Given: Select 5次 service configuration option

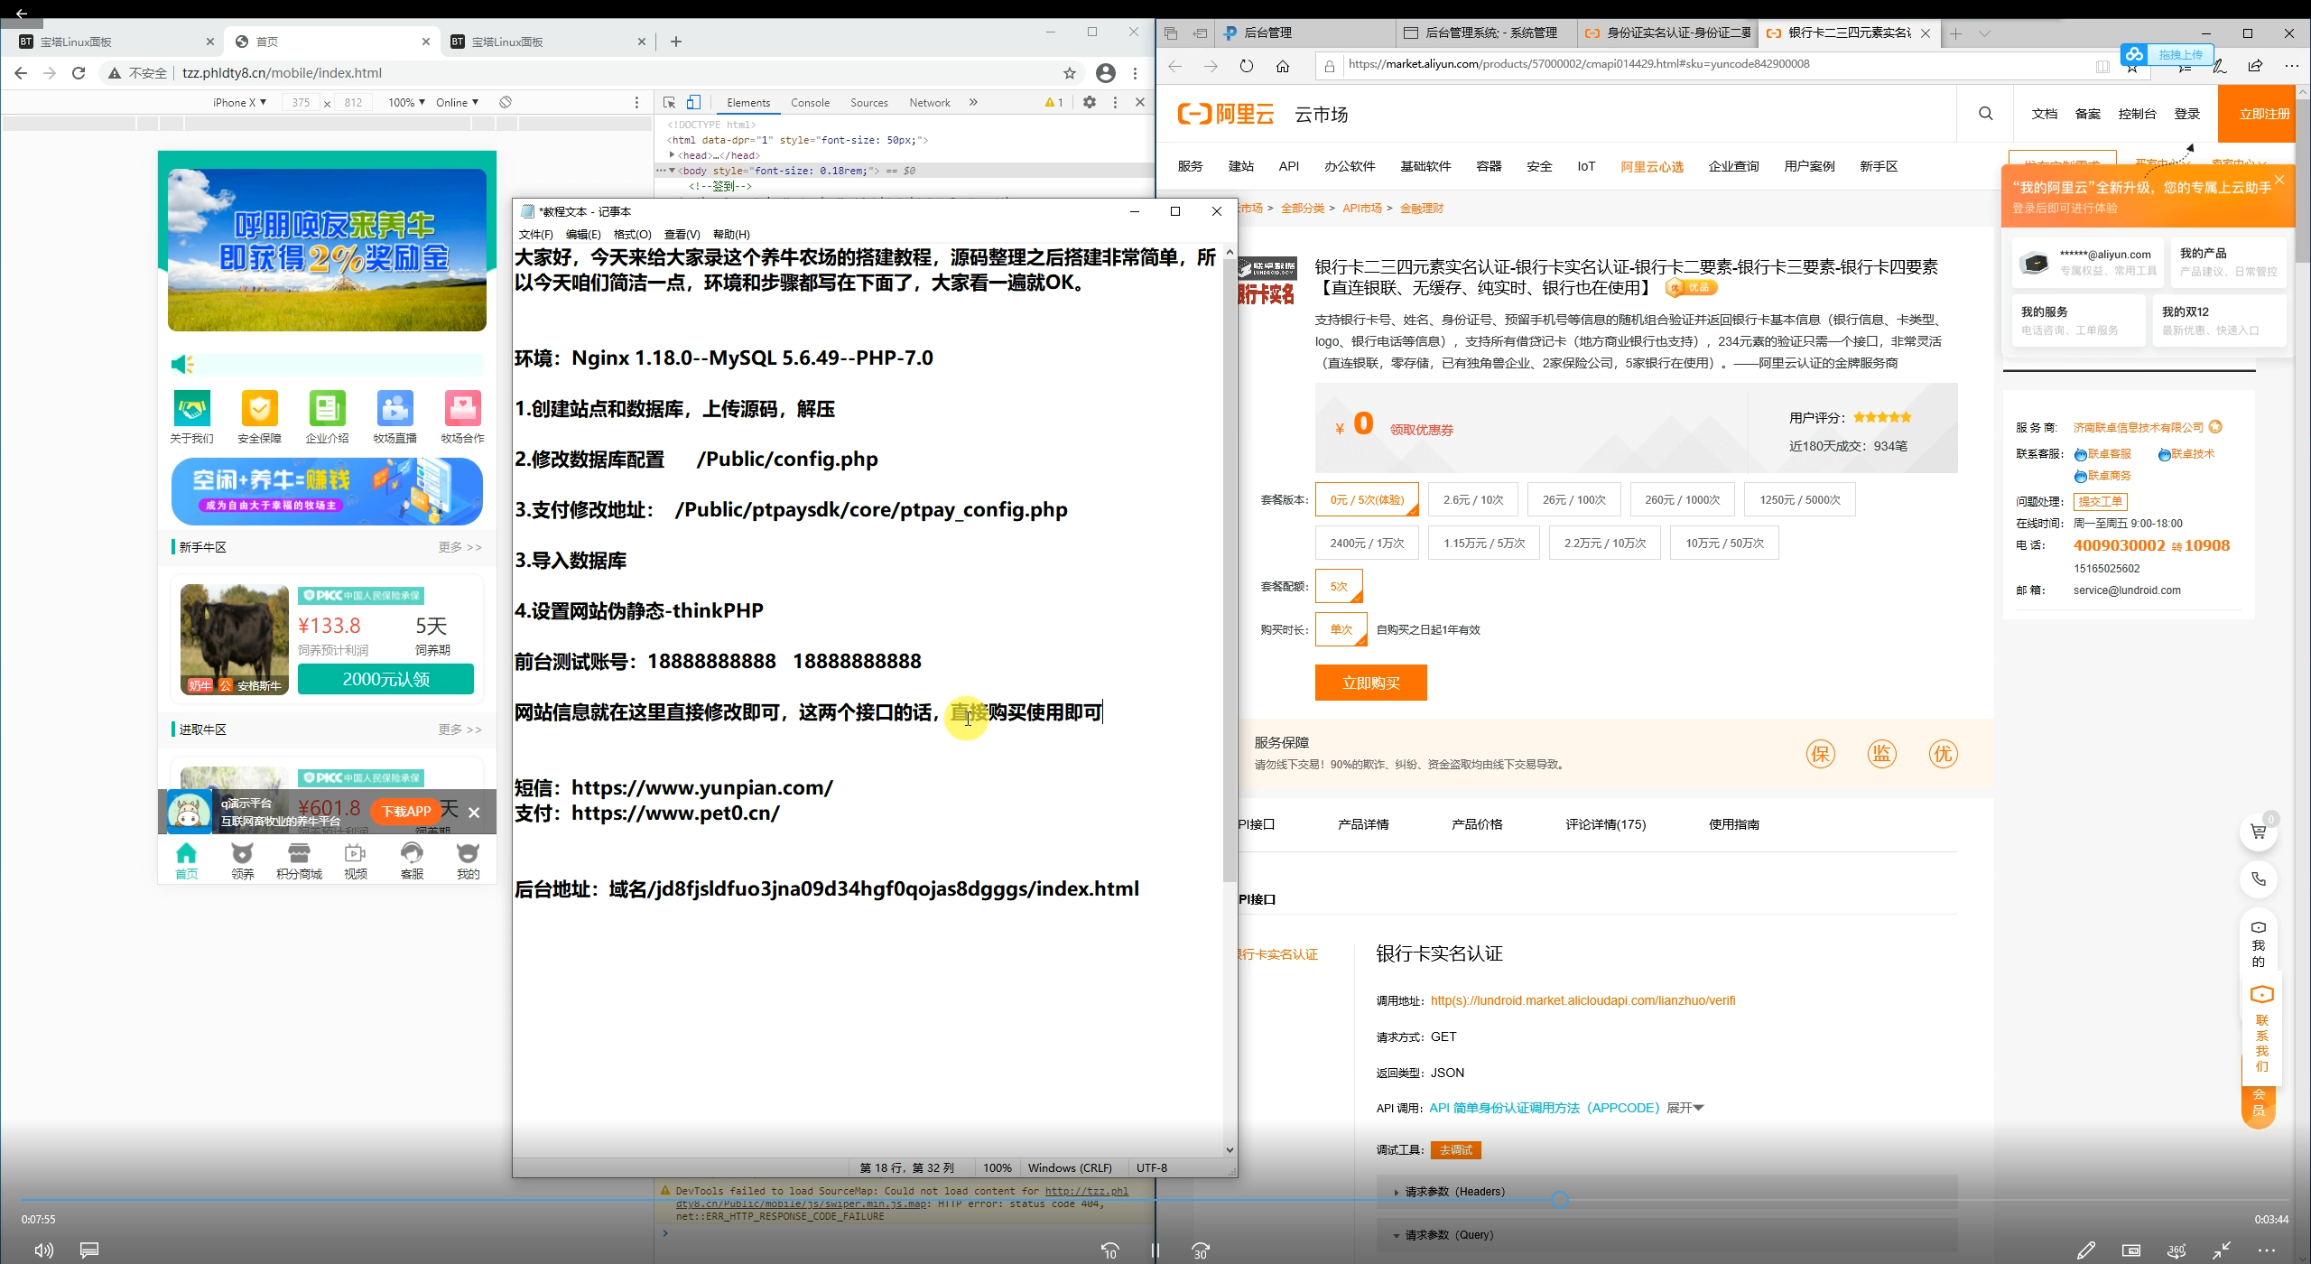Looking at the screenshot, I should point(1337,587).
